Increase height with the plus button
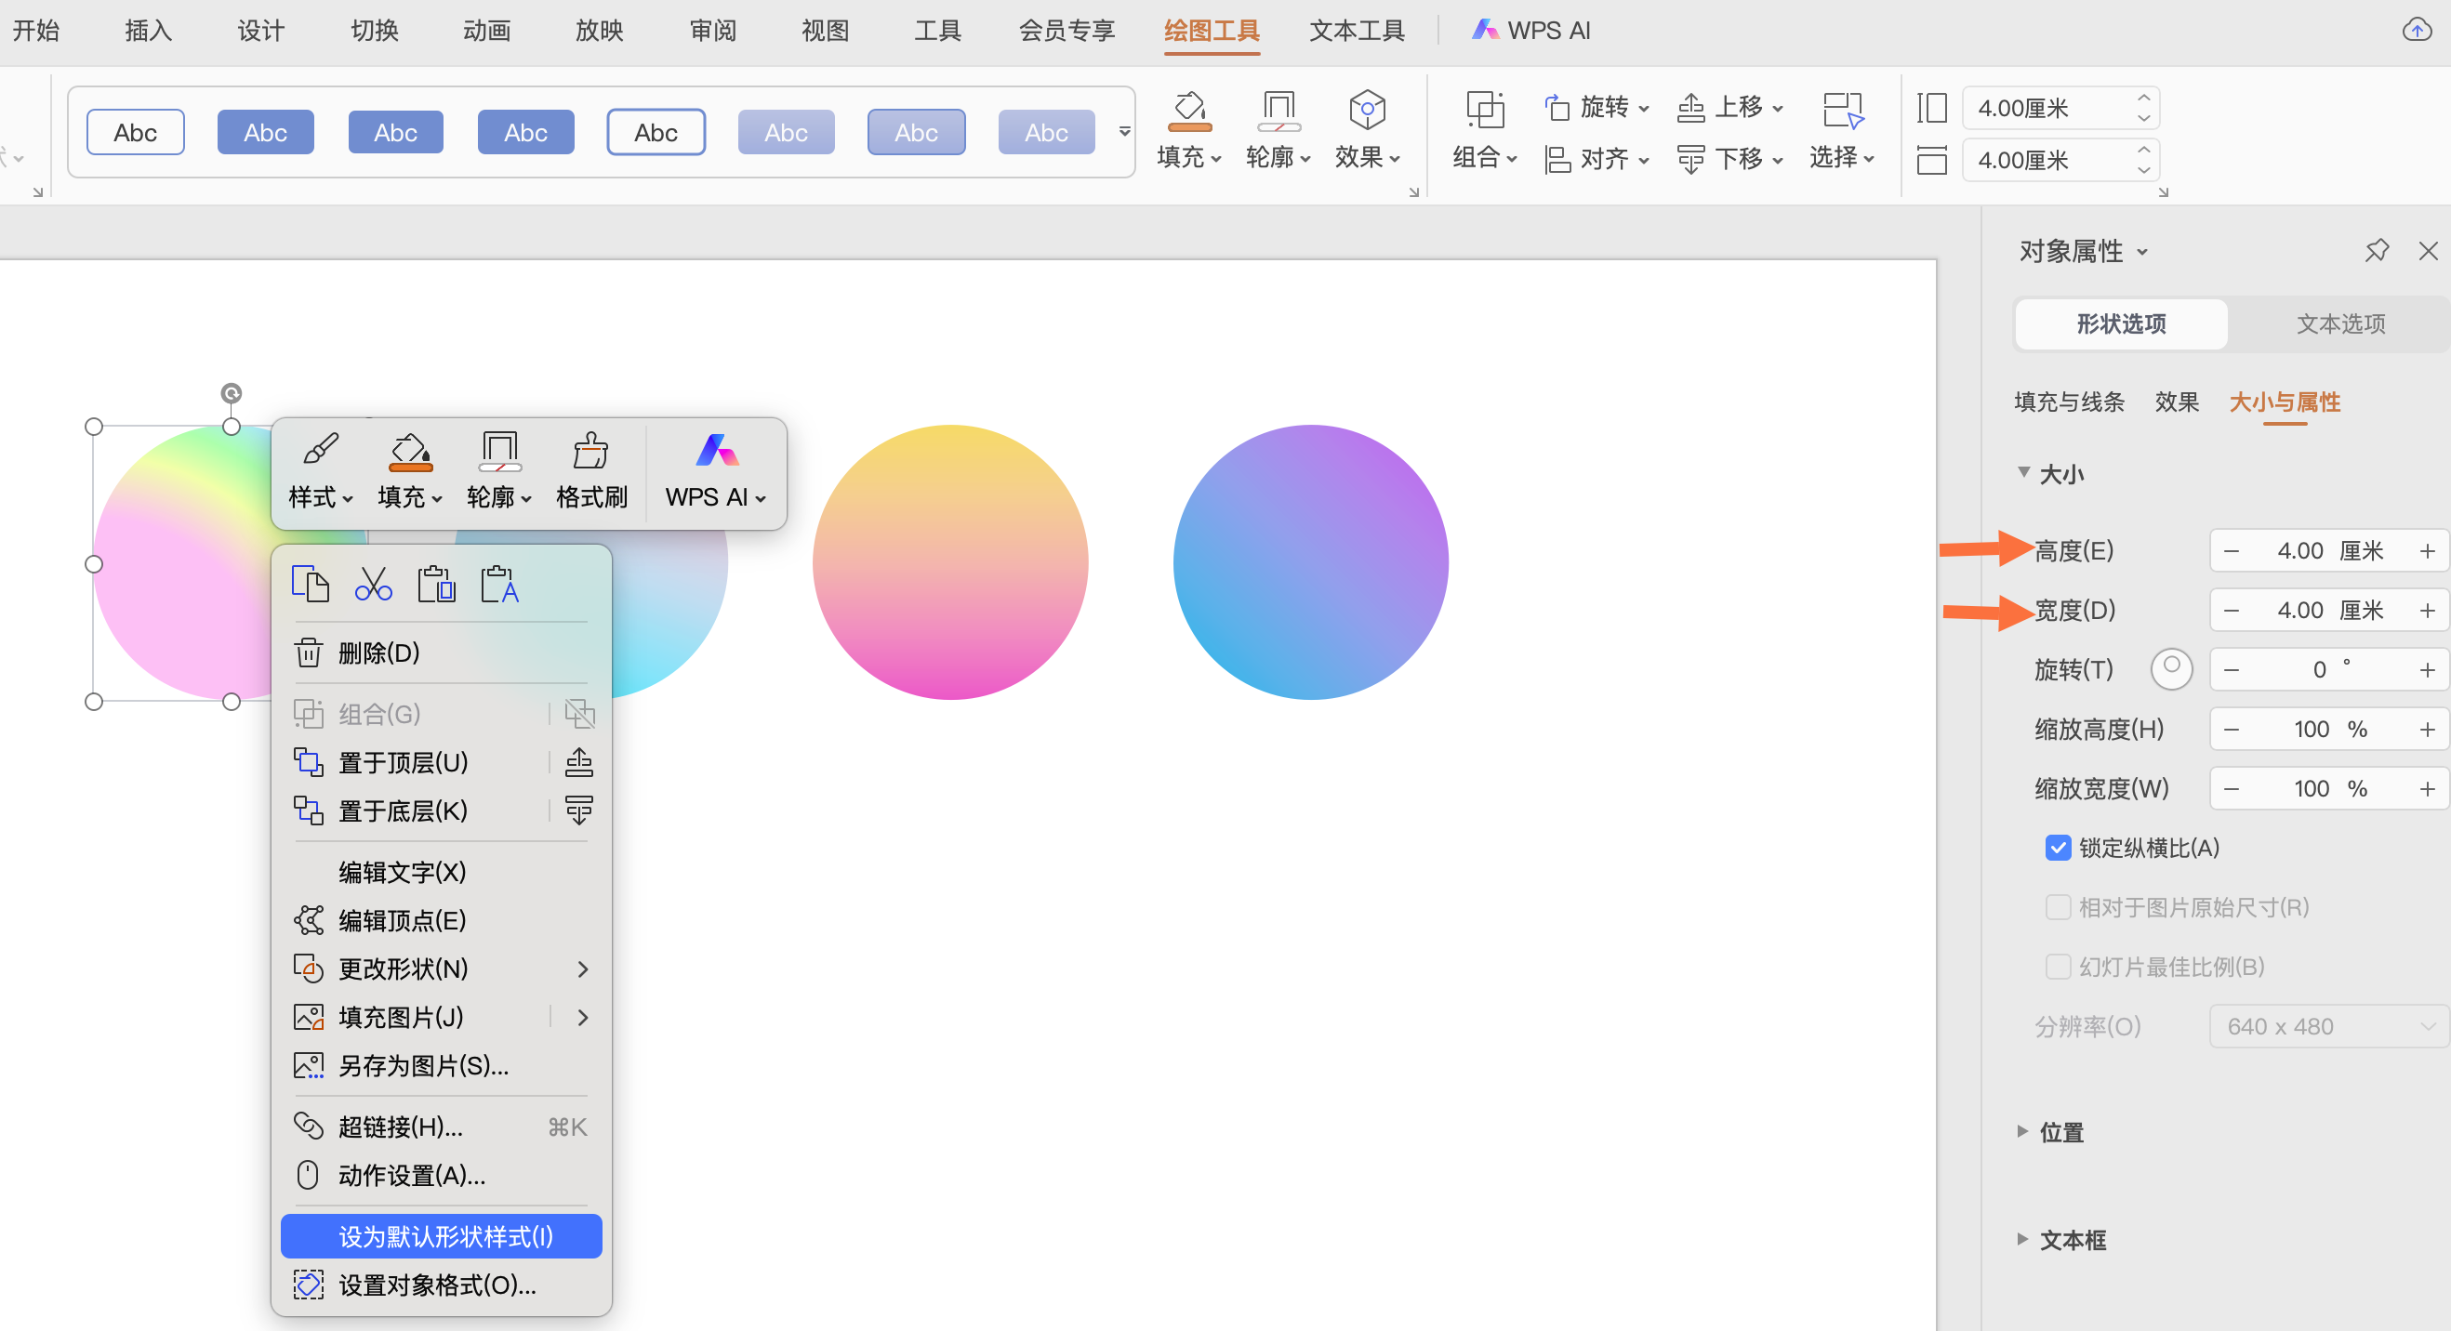This screenshot has width=2451, height=1331. (x=2426, y=551)
